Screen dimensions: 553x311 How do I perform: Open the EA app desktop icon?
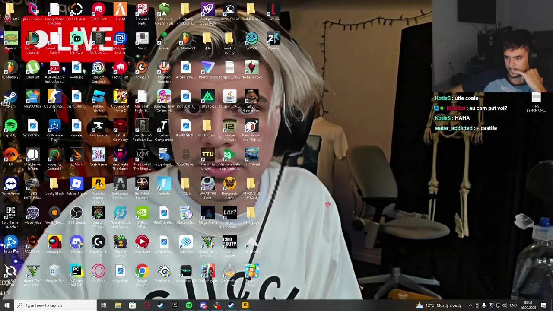pyautogui.click(x=11, y=158)
